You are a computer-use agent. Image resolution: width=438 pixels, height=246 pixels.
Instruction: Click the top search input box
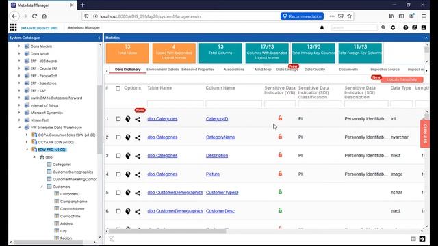pyautogui.click(x=354, y=27)
